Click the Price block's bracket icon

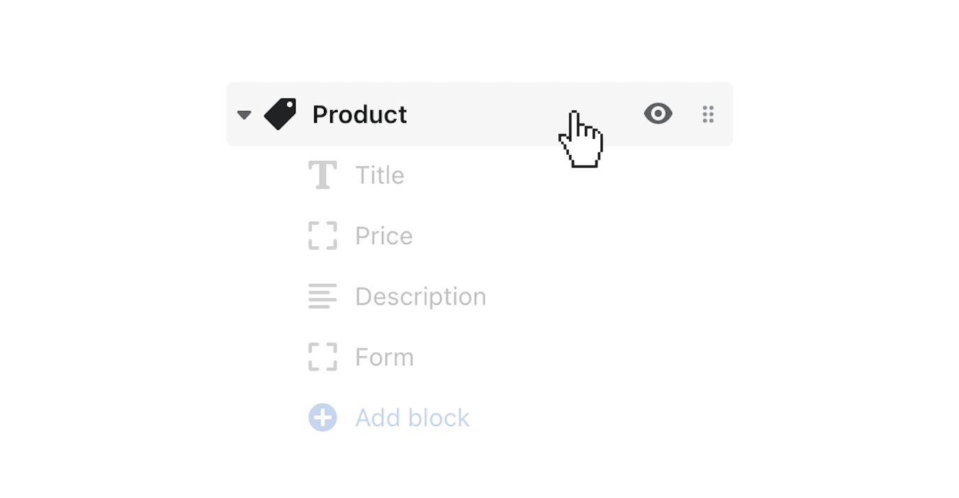[322, 236]
